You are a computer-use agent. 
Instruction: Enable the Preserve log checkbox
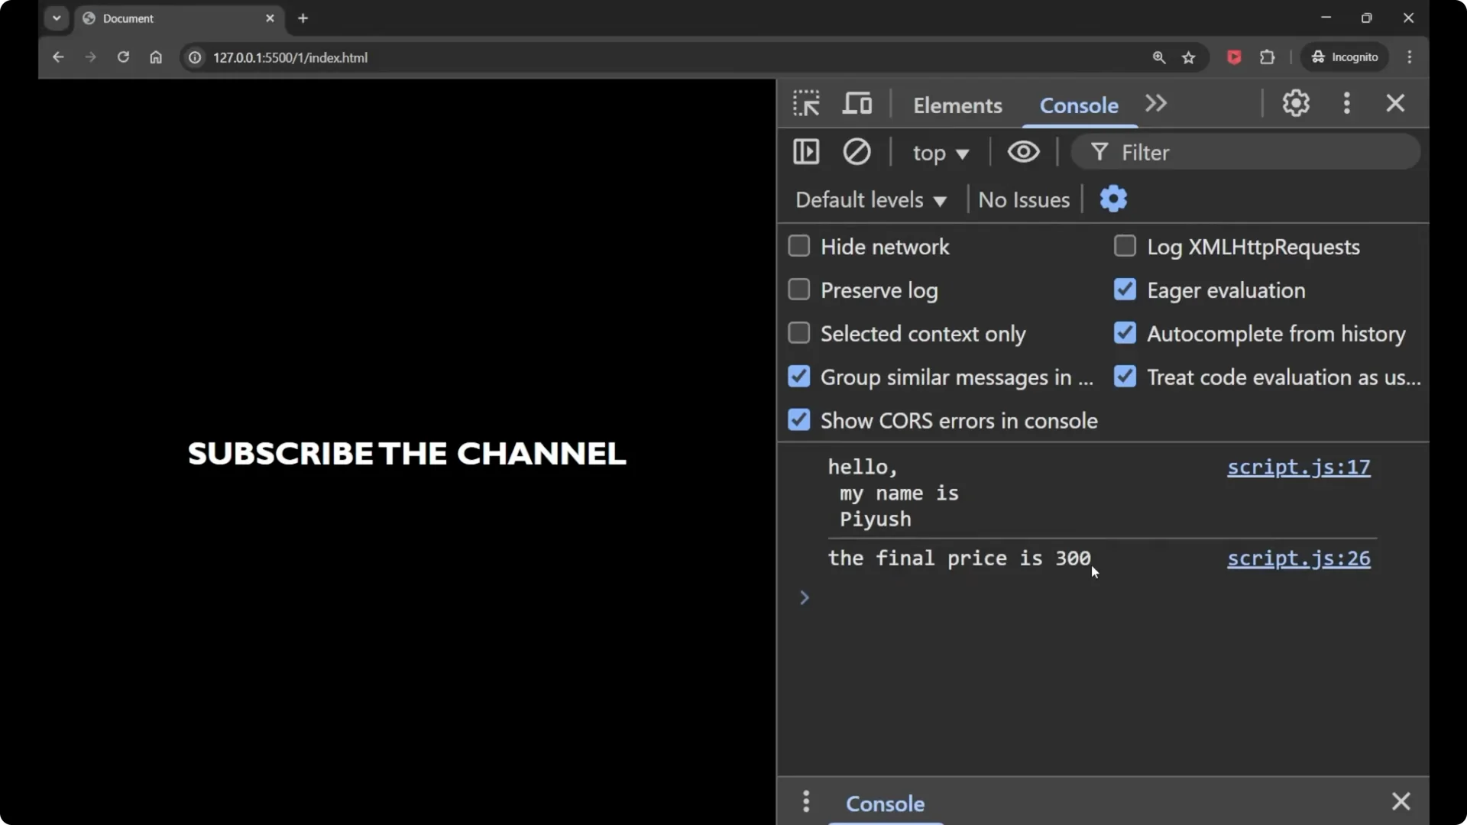[799, 290]
